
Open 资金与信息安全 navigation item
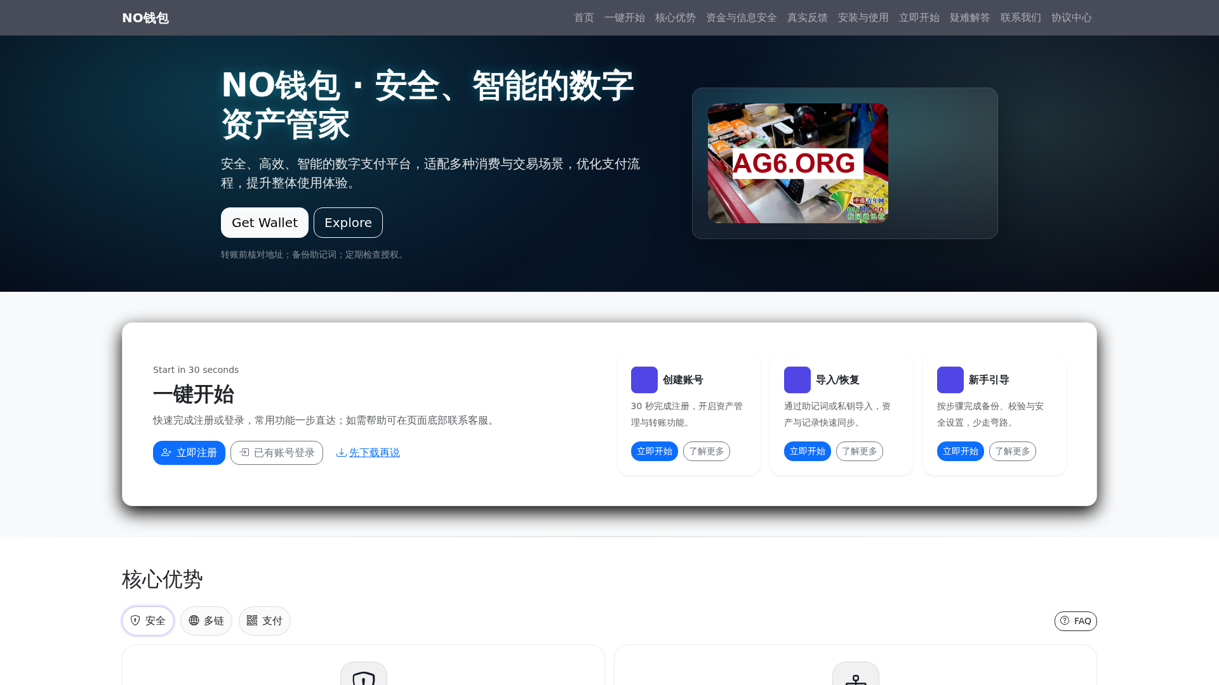click(x=742, y=18)
